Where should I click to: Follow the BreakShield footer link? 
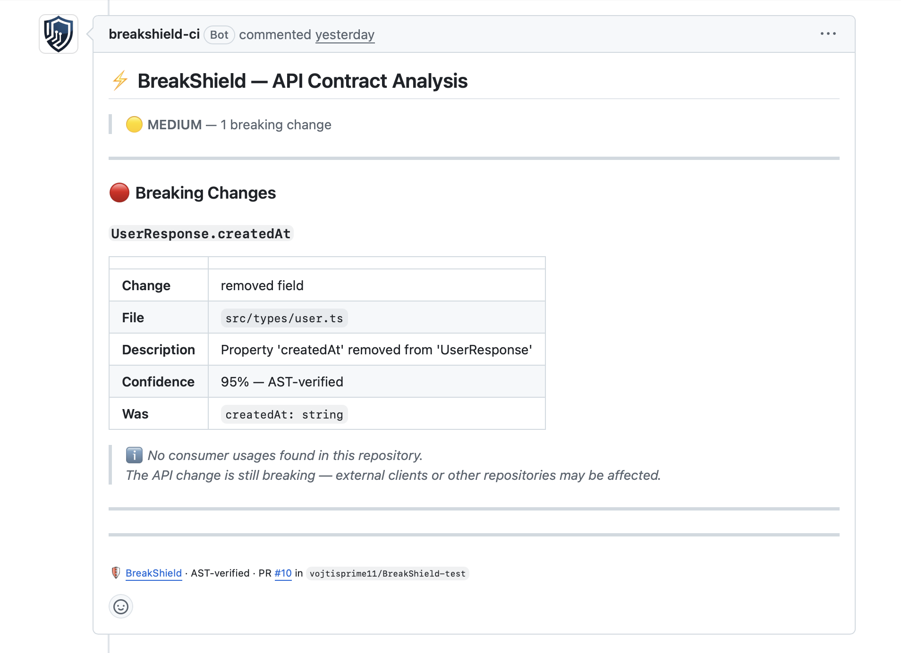click(153, 573)
